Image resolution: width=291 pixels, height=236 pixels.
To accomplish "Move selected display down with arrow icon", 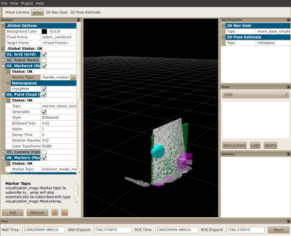I will 55,212.
